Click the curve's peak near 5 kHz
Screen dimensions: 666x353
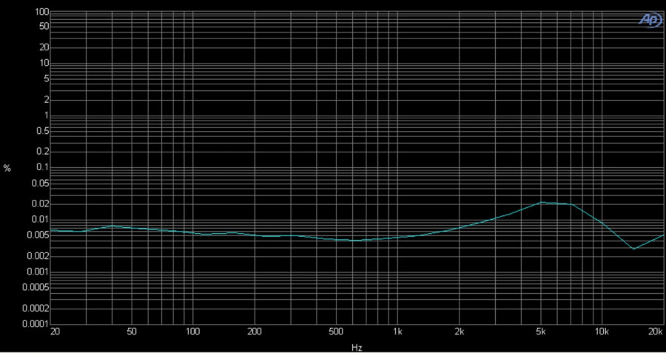click(542, 202)
